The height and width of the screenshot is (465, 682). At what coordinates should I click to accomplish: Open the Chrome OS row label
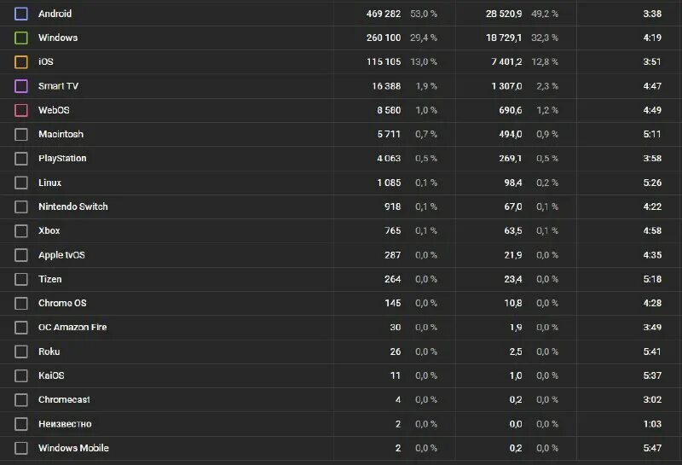tap(62, 303)
